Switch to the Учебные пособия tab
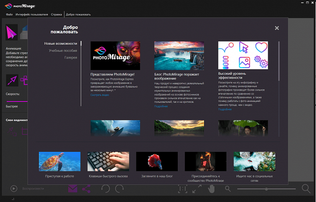This screenshot has height=202, width=316. click(63, 50)
